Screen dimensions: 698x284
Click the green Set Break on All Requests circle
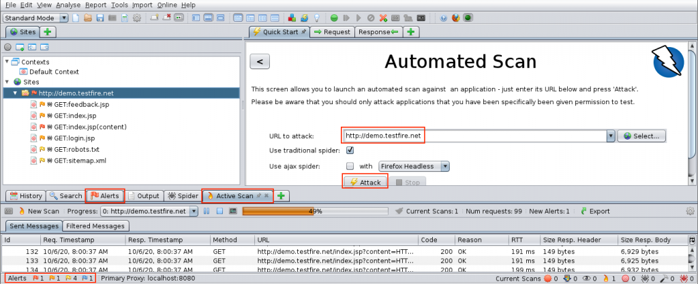coord(334,18)
